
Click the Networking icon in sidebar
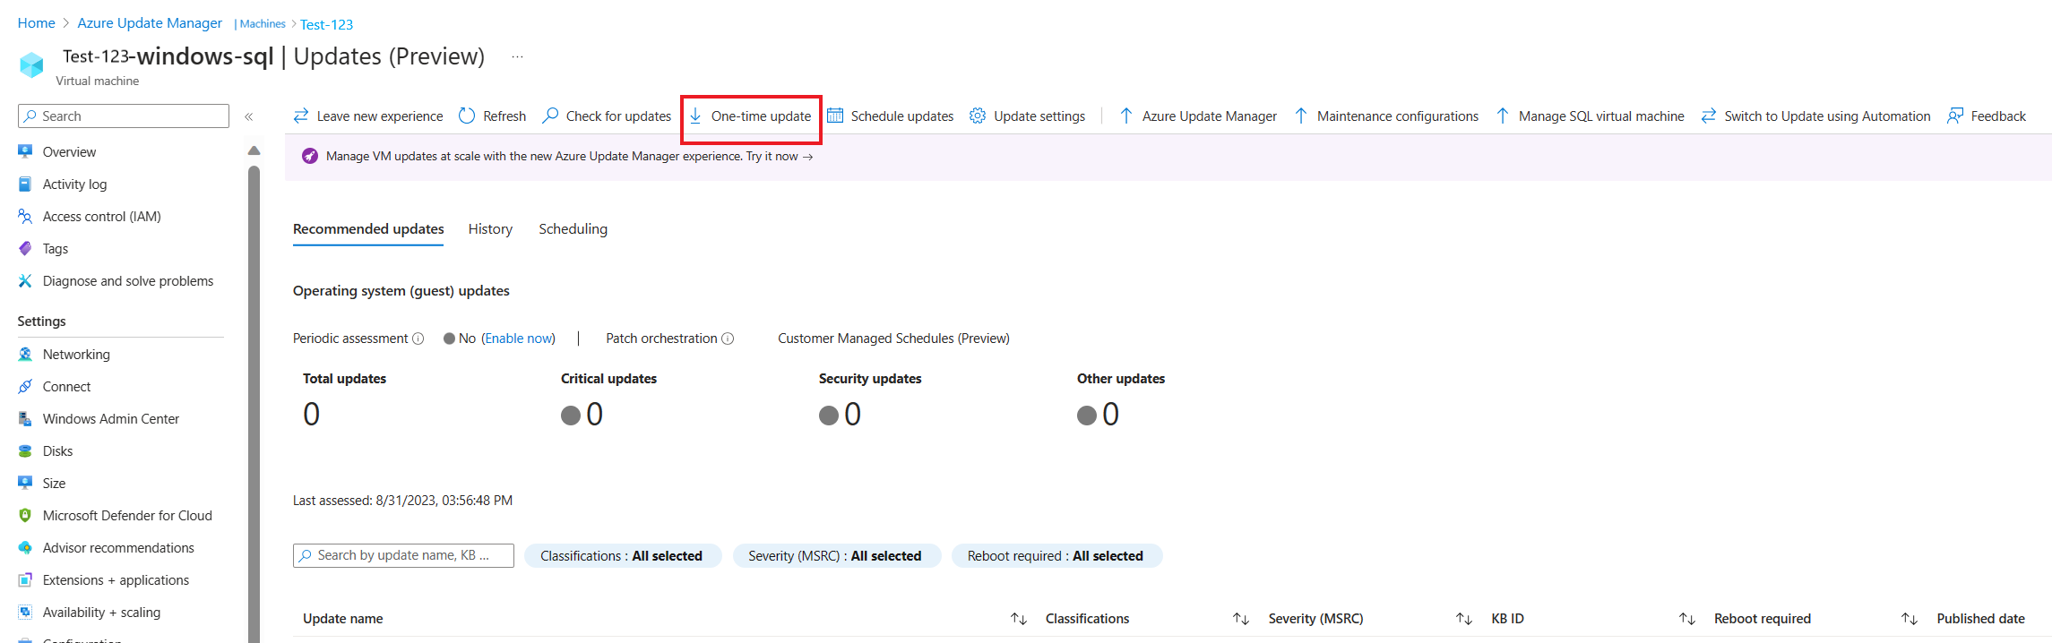pyautogui.click(x=25, y=354)
